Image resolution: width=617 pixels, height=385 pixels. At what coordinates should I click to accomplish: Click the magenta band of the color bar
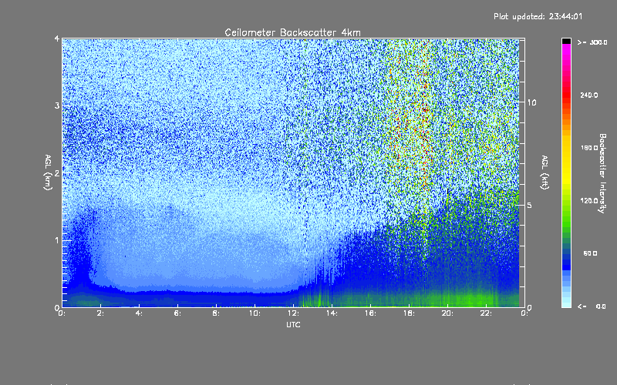coord(566,48)
